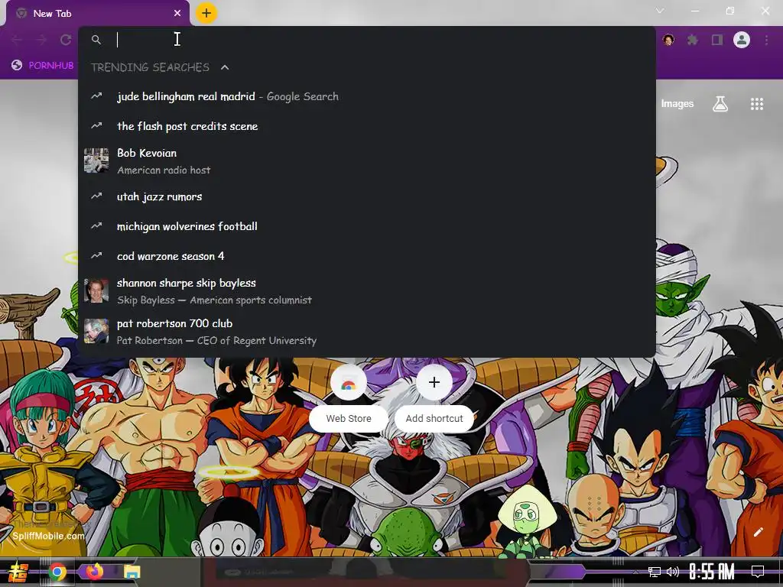Open the notification center icon
The width and height of the screenshot is (783, 587).
pos(758,572)
